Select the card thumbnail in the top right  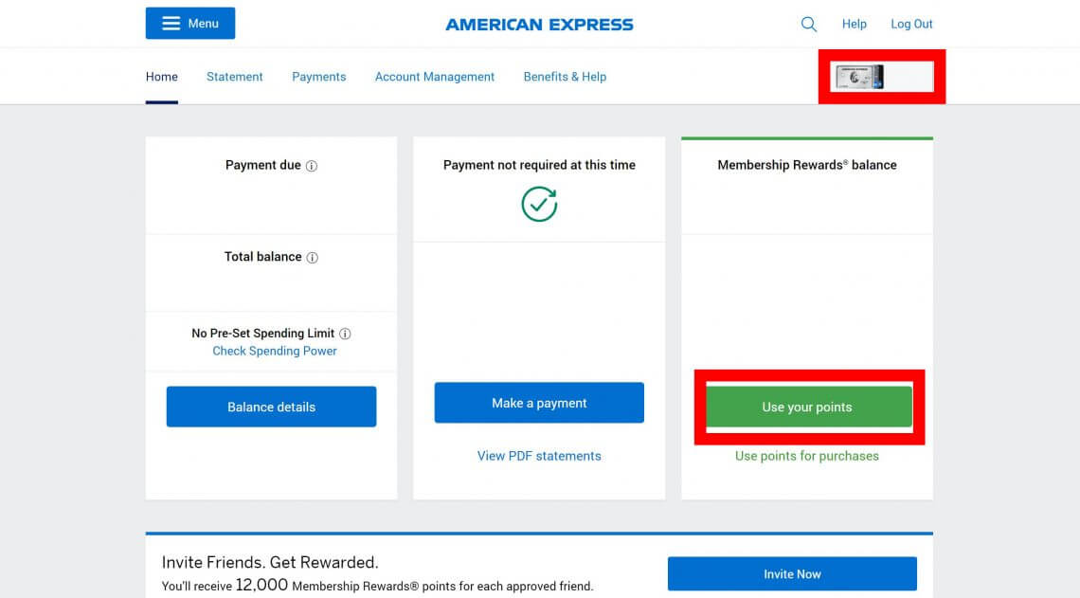click(880, 77)
